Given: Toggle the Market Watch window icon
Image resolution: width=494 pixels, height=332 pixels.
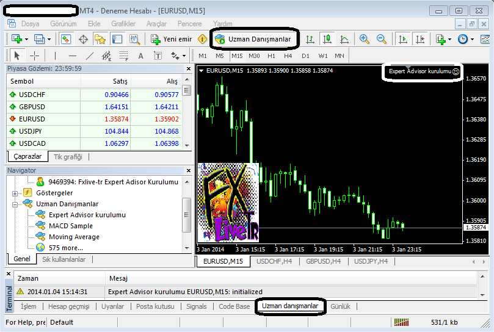Looking at the screenshot, I should pyautogui.click(x=66, y=39).
